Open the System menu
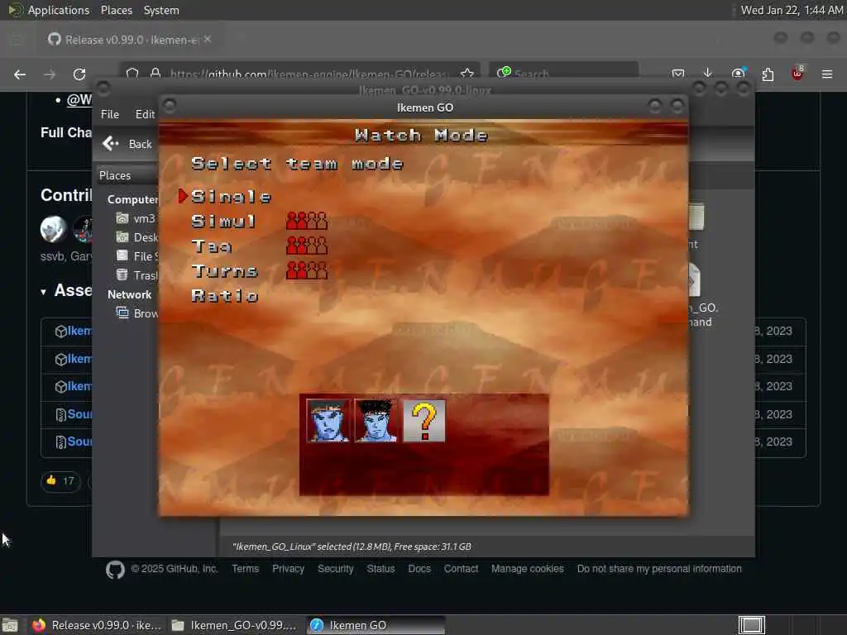Screen dimensions: 847x635 [161, 10]
